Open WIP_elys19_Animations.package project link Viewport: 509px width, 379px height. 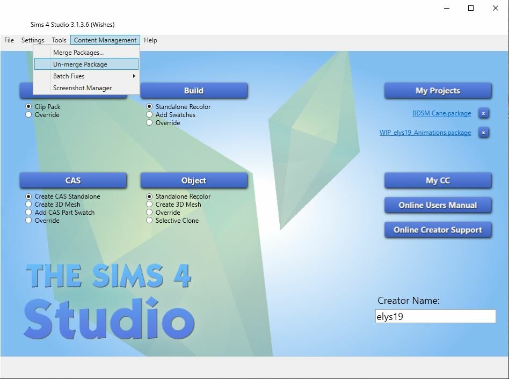(425, 133)
